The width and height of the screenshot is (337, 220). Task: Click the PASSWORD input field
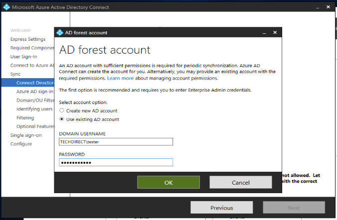116,162
